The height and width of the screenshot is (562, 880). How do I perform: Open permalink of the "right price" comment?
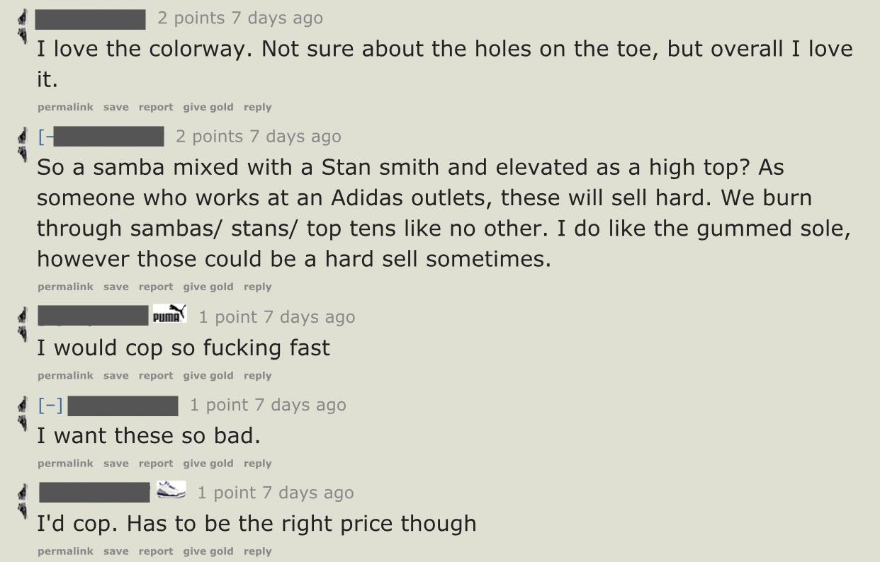(x=65, y=551)
